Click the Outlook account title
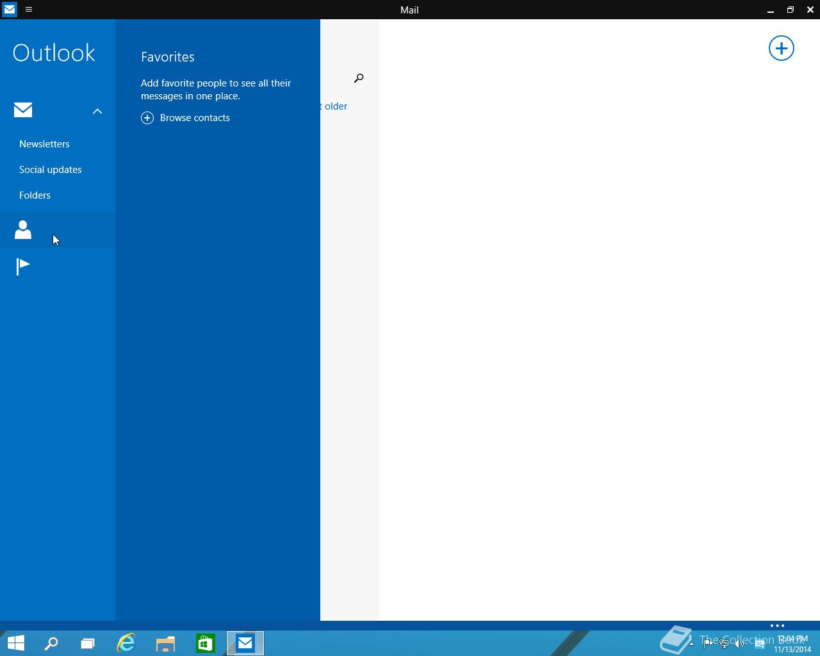The width and height of the screenshot is (820, 656). point(54,53)
